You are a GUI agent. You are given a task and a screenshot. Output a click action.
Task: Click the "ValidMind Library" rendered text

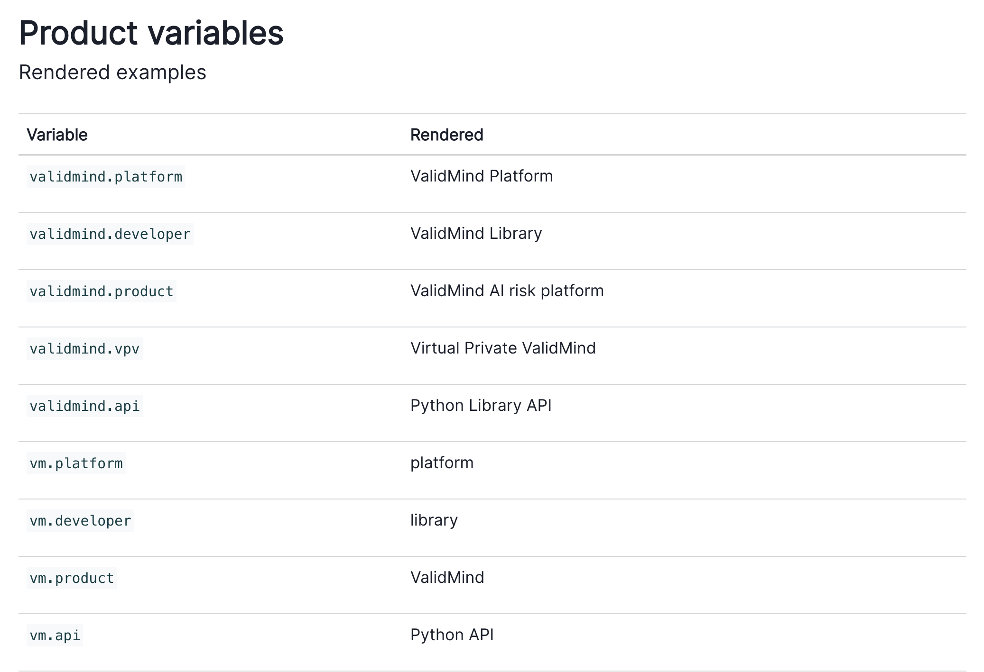(476, 234)
